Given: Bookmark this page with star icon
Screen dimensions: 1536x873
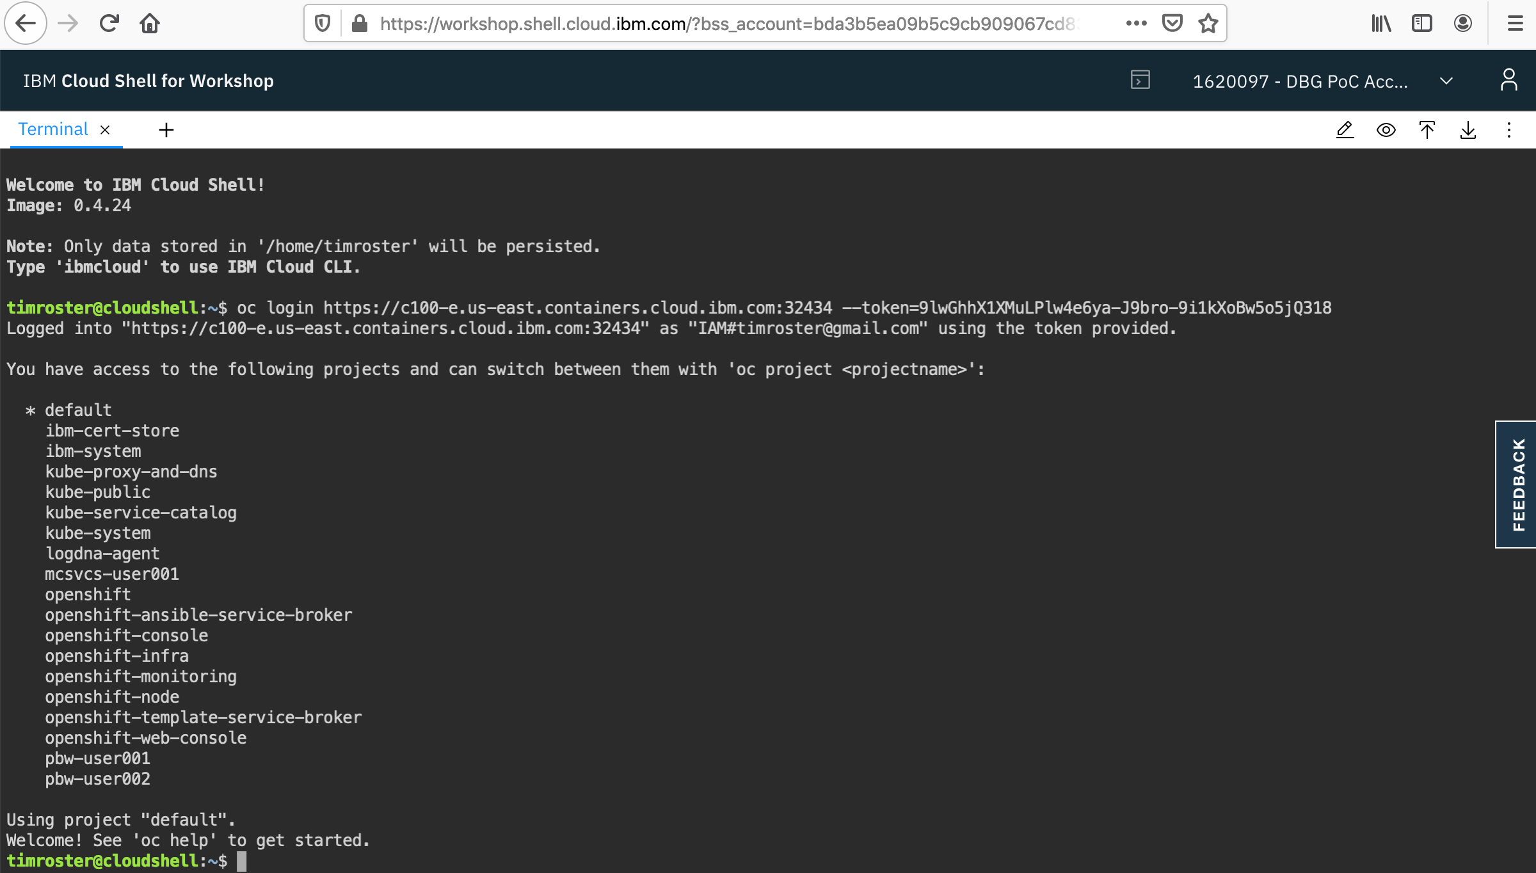Looking at the screenshot, I should point(1208,24).
